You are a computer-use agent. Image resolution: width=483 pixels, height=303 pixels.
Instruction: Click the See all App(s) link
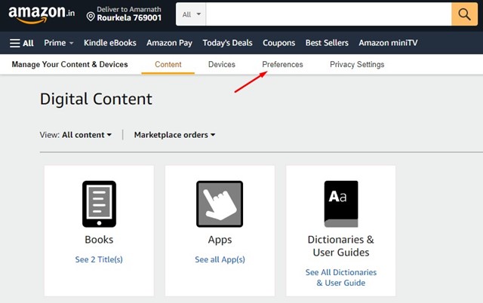(x=219, y=259)
